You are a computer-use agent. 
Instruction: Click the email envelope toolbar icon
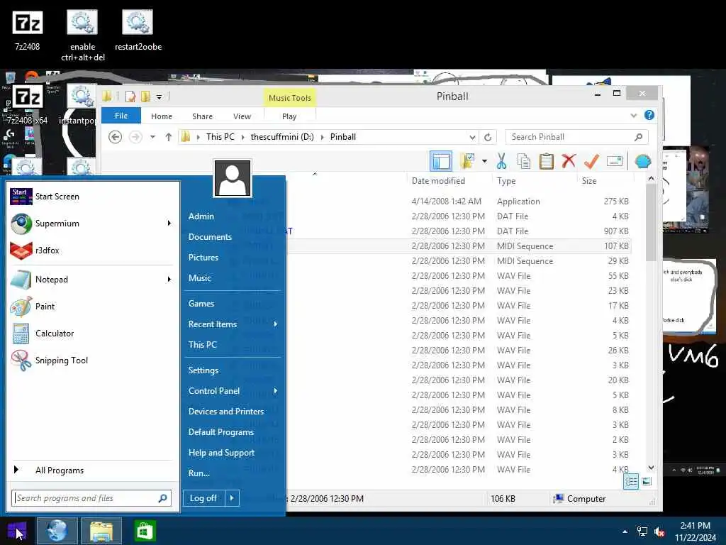click(615, 161)
